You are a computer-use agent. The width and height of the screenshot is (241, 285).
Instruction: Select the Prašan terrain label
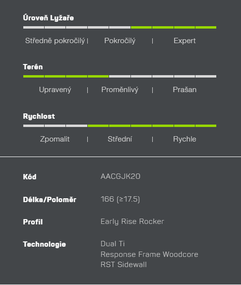pos(184,90)
